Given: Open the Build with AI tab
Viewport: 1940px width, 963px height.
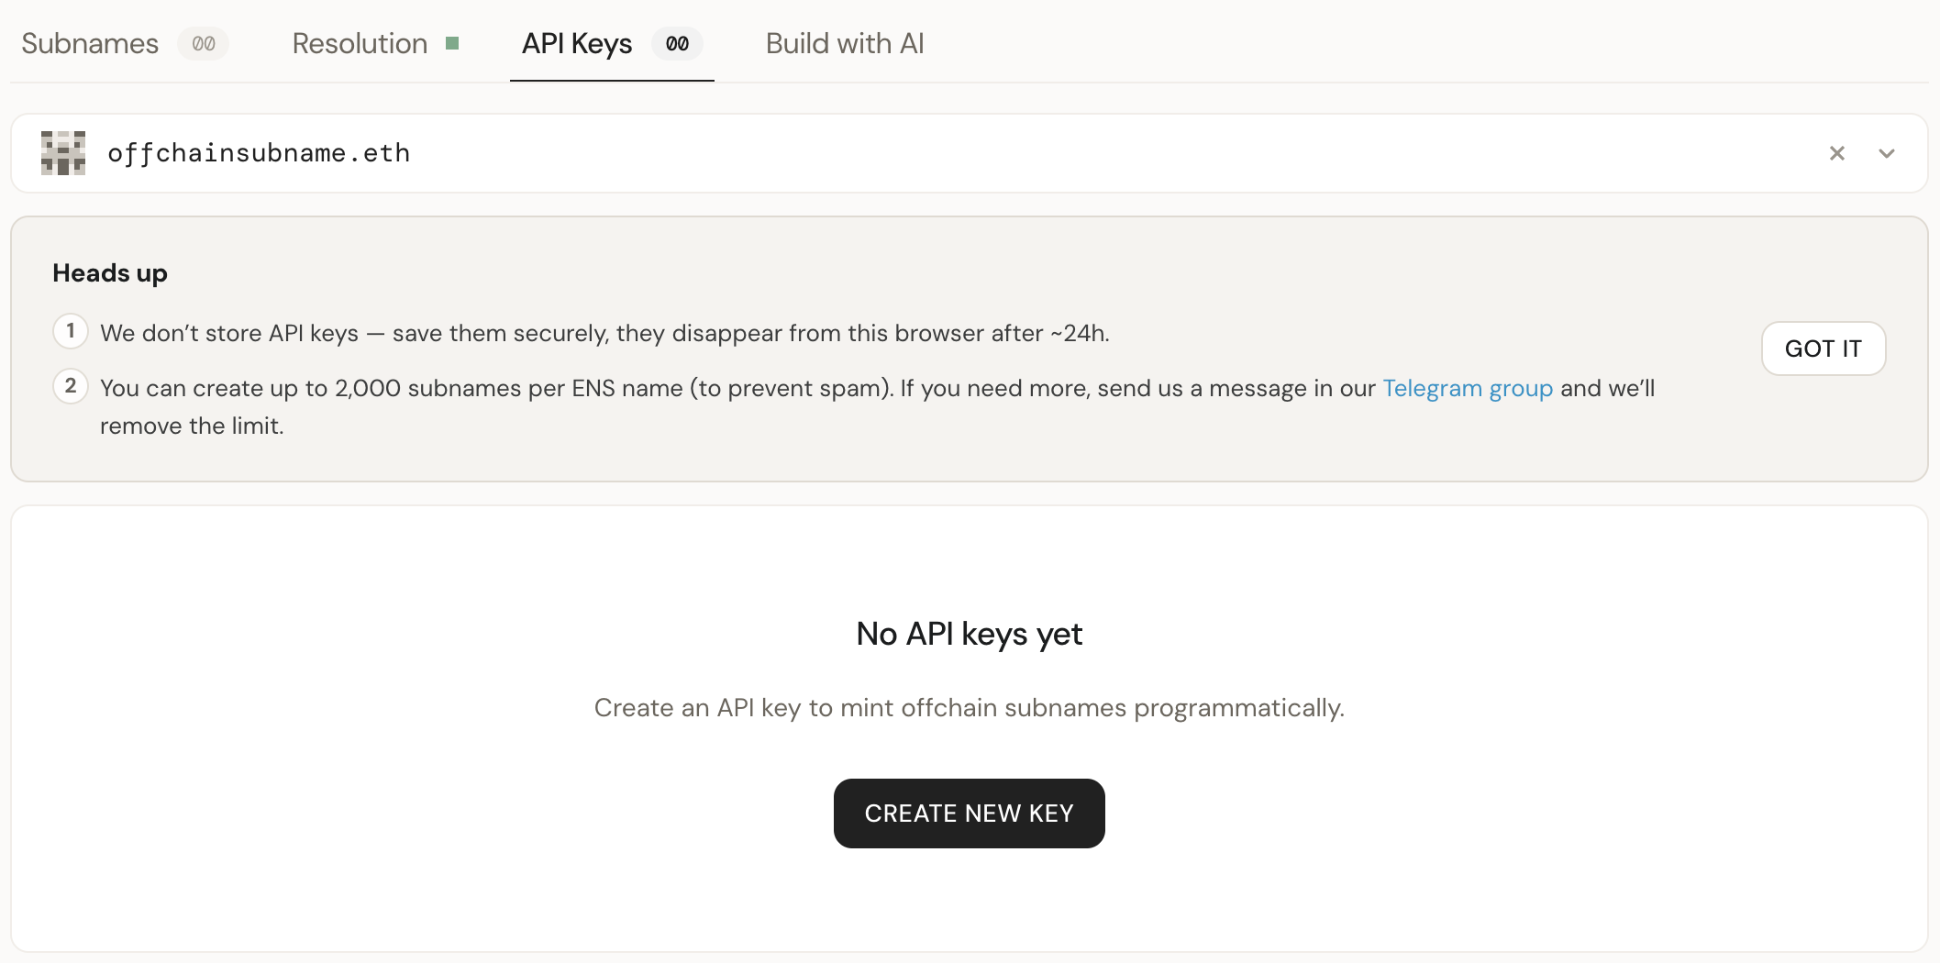Looking at the screenshot, I should 845,43.
